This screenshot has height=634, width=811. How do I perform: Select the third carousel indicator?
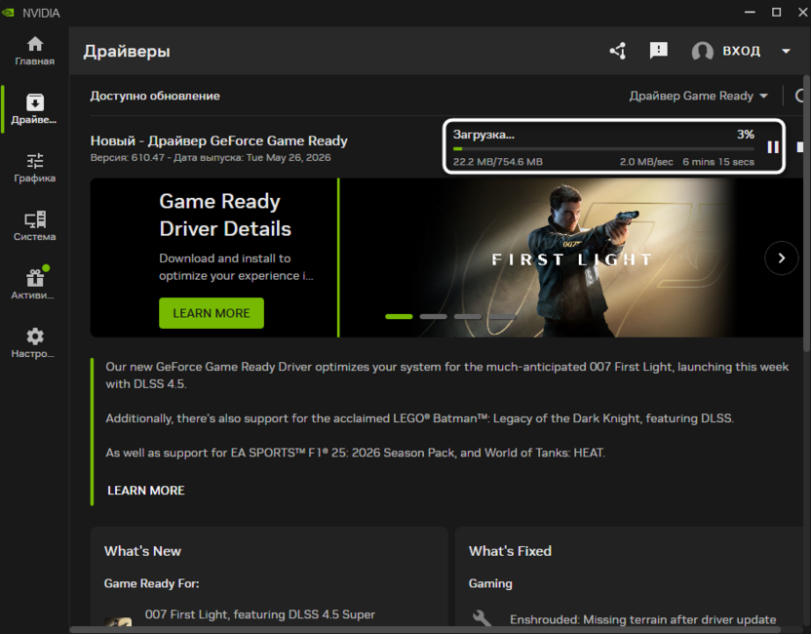pyautogui.click(x=468, y=316)
